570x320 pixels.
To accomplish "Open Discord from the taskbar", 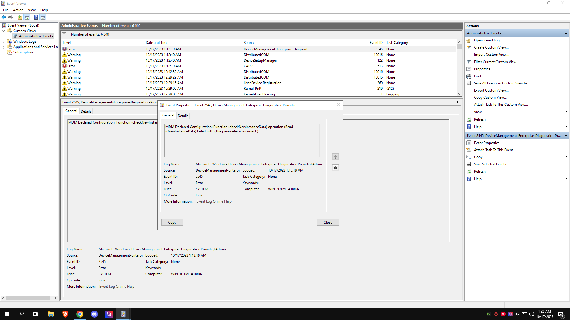I will coord(94,314).
